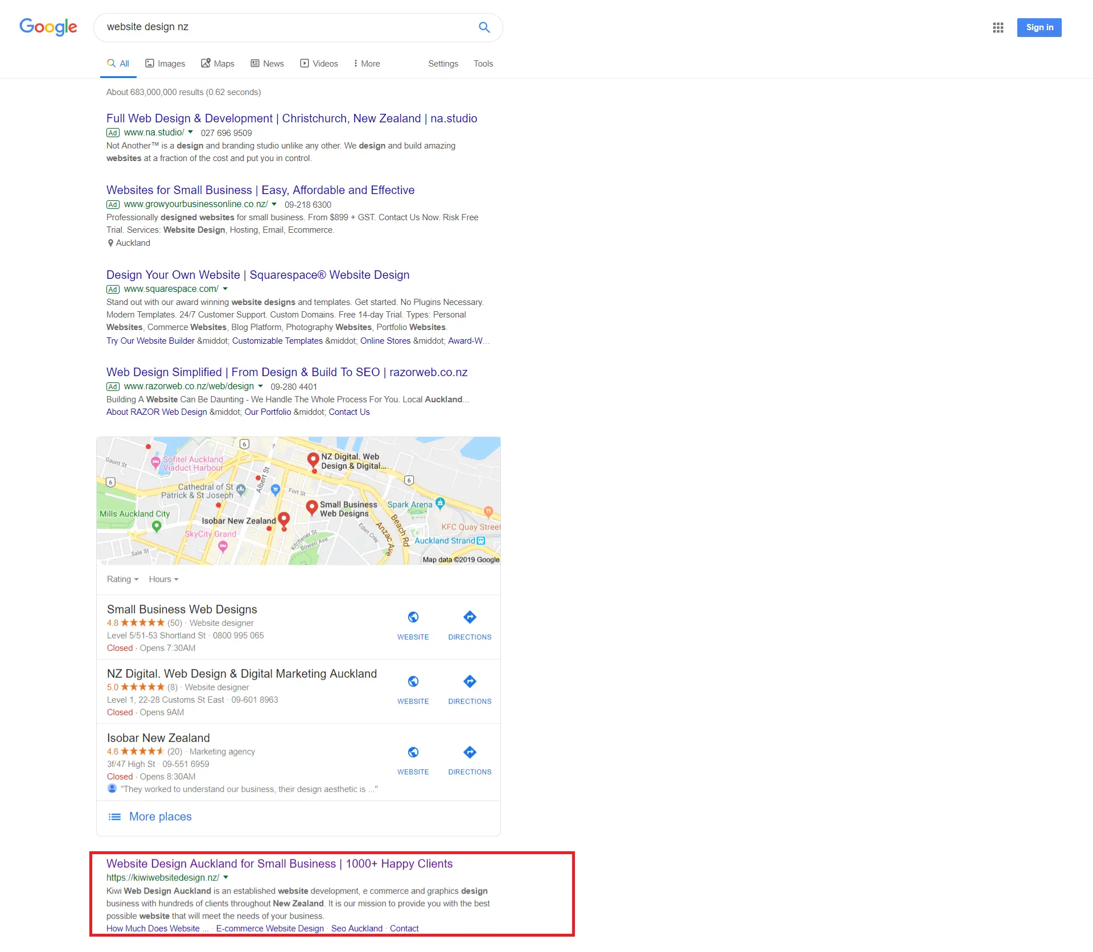Open Design Your Own Website Squarespace ad
The image size is (1093, 952).
tap(258, 275)
